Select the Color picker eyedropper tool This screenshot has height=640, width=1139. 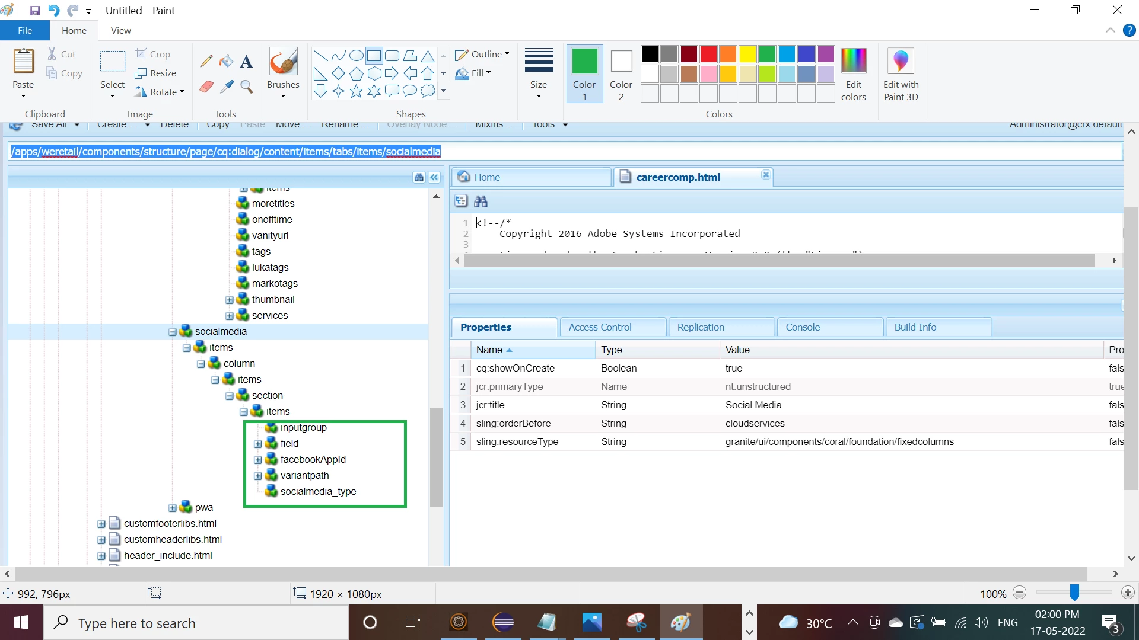[227, 87]
